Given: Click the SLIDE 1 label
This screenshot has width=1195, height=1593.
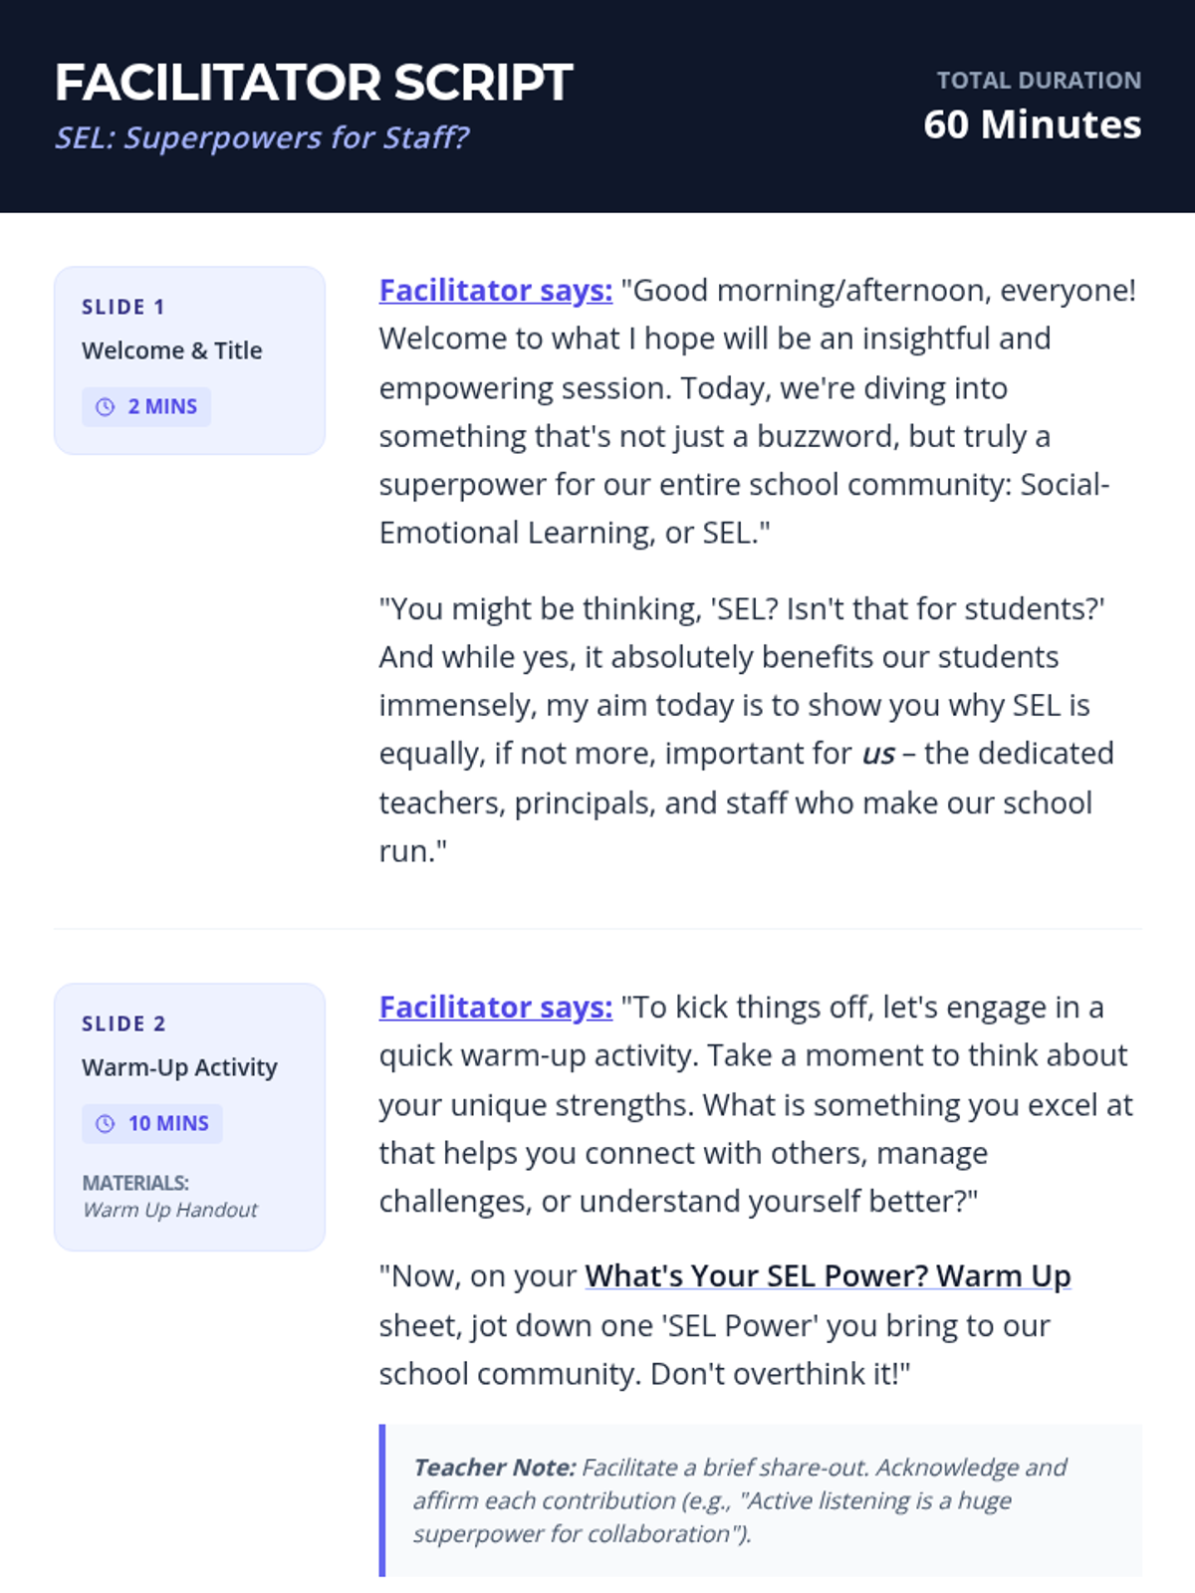Looking at the screenshot, I should (122, 307).
